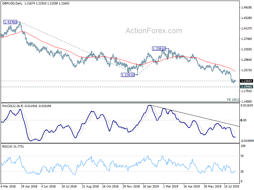Click the MACD 0.00 axis label
Image resolution: width=254 pixels, height=190 pixels.
tap(244, 120)
